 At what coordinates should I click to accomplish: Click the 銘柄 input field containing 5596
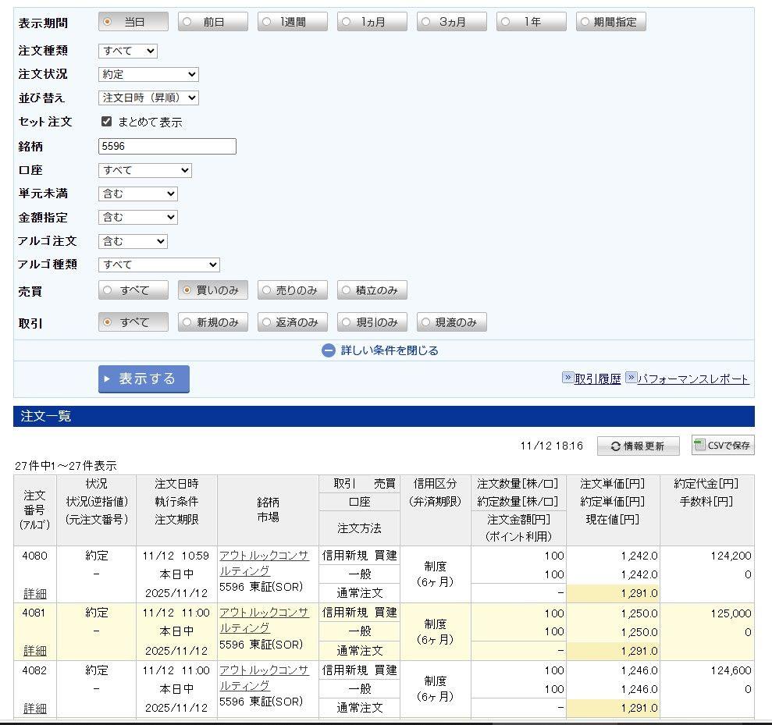tap(167, 146)
